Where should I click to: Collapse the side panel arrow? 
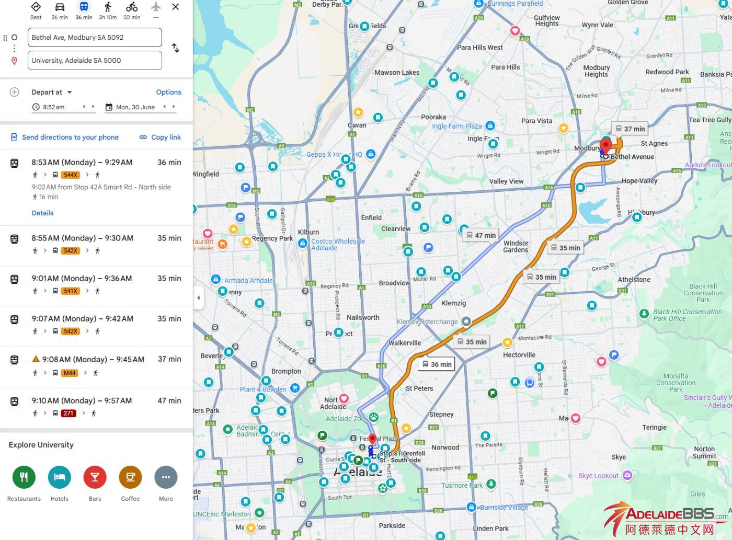(198, 298)
